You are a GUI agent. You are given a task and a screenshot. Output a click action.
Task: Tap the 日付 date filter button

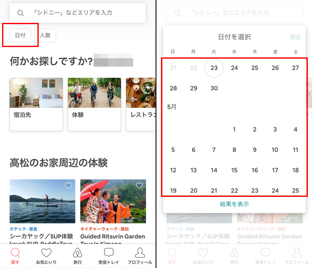click(x=20, y=35)
